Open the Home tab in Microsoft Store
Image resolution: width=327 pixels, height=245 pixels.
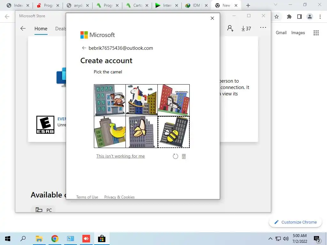[x=41, y=29]
